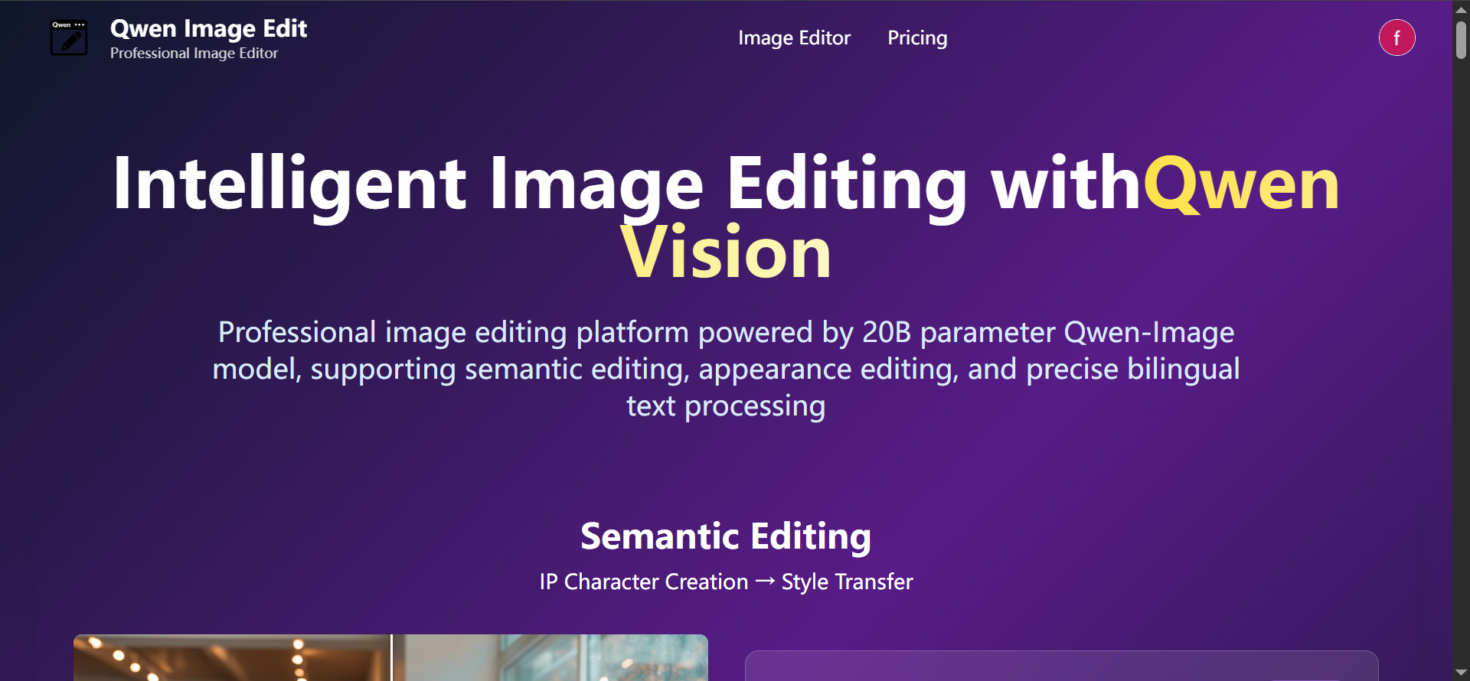1470x681 pixels.
Task: Click the 'Professional image editing platform' description paragraph
Action: [x=726, y=369]
